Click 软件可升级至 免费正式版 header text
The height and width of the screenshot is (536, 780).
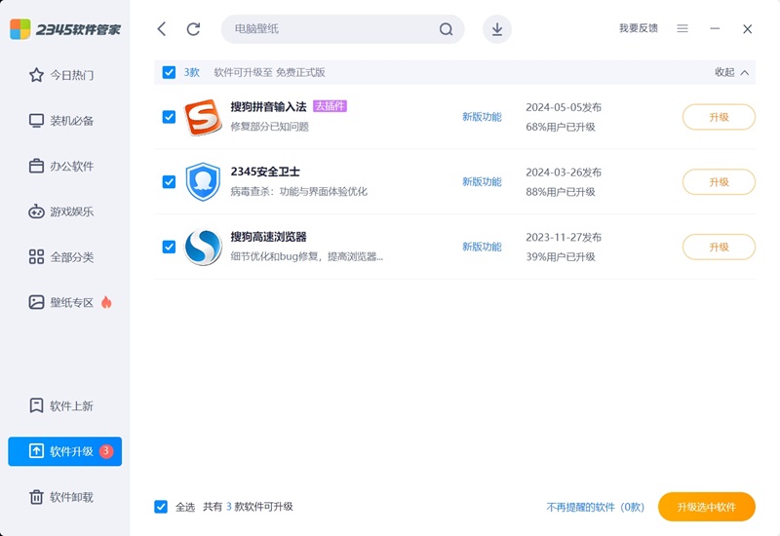(270, 72)
